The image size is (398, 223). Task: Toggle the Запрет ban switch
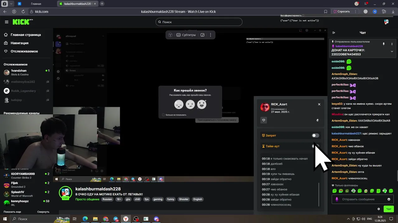pyautogui.click(x=315, y=135)
